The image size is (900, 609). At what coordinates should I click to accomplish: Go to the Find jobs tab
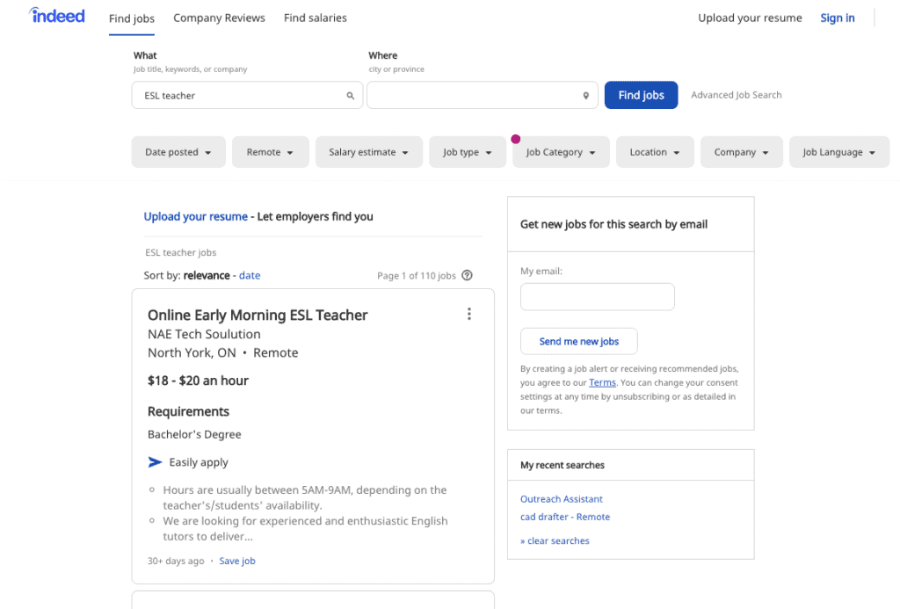pos(132,18)
